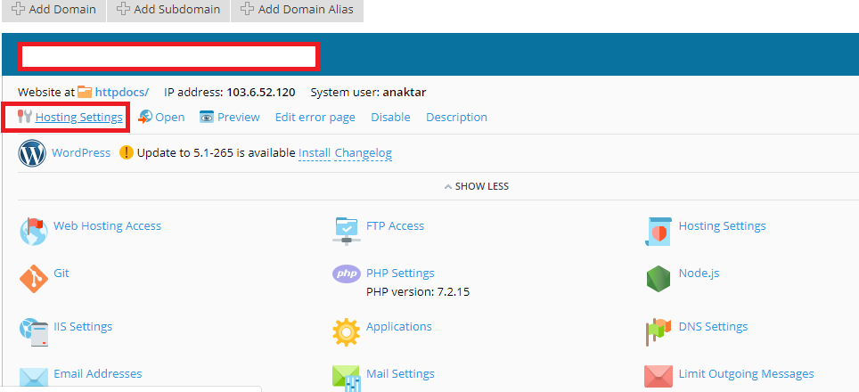Click the IIS Settings icon
859x392 pixels.
(33, 331)
